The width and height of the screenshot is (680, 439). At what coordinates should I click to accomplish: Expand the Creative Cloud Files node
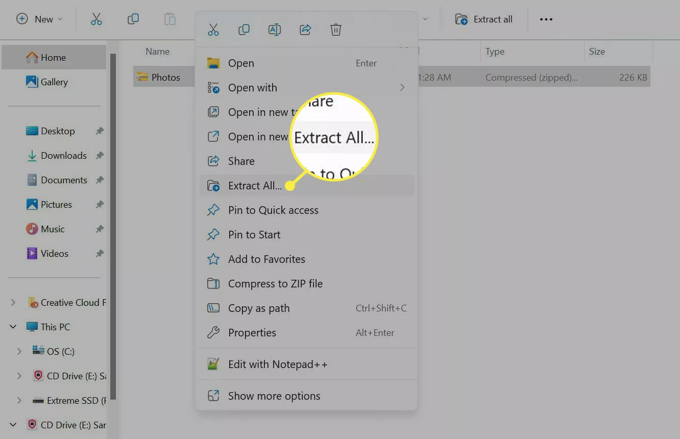pyautogui.click(x=13, y=303)
